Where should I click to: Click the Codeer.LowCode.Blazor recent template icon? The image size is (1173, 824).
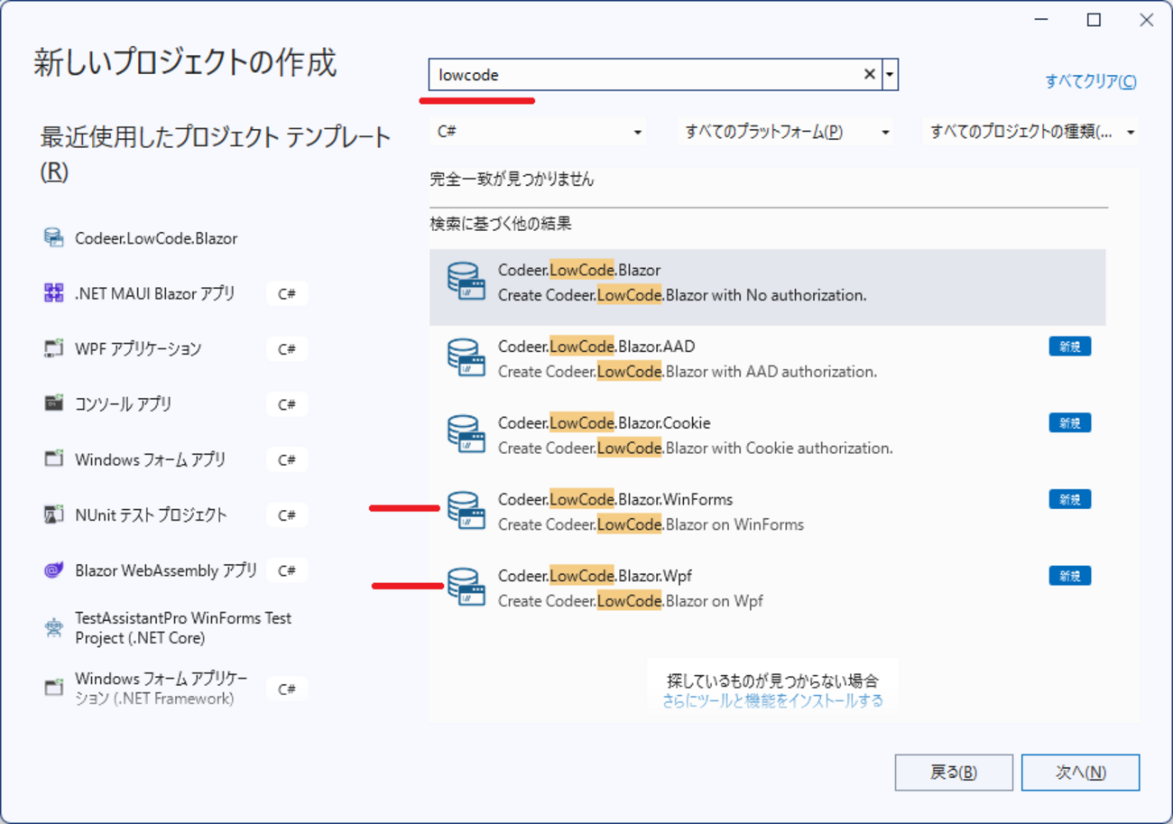point(54,238)
